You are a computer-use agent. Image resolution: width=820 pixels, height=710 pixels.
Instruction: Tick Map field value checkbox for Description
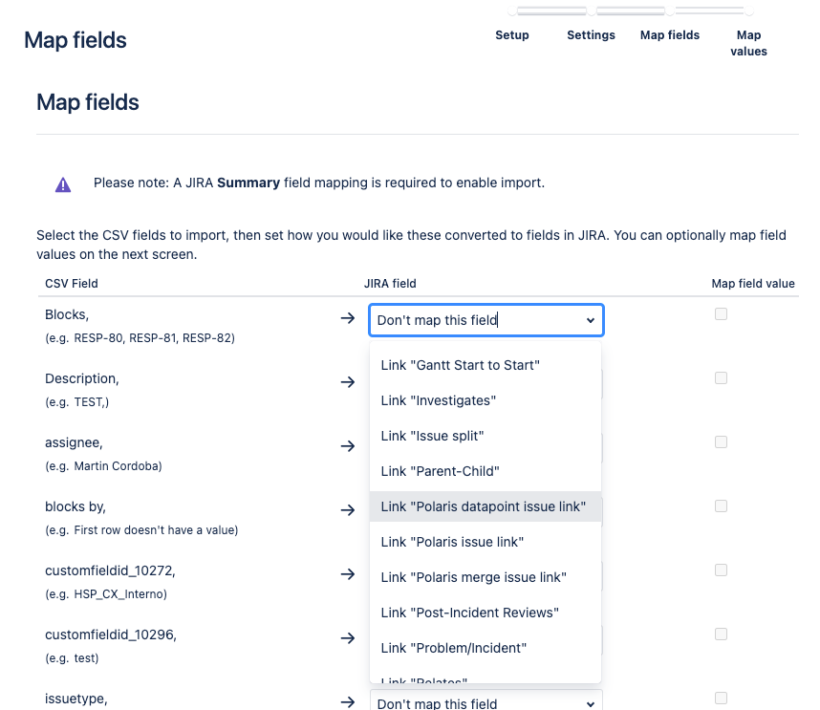(x=722, y=378)
